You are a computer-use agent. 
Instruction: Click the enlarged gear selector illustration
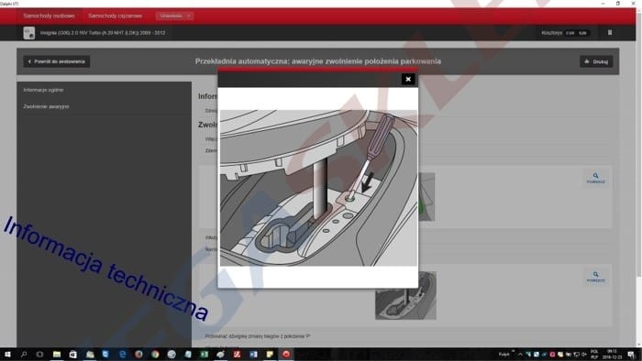click(x=318, y=188)
